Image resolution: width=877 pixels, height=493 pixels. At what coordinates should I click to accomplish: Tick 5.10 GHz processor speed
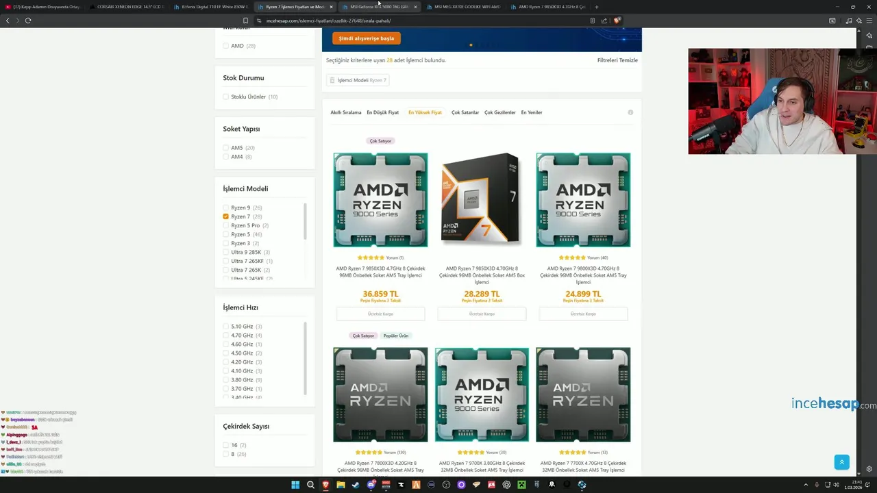[x=225, y=327]
